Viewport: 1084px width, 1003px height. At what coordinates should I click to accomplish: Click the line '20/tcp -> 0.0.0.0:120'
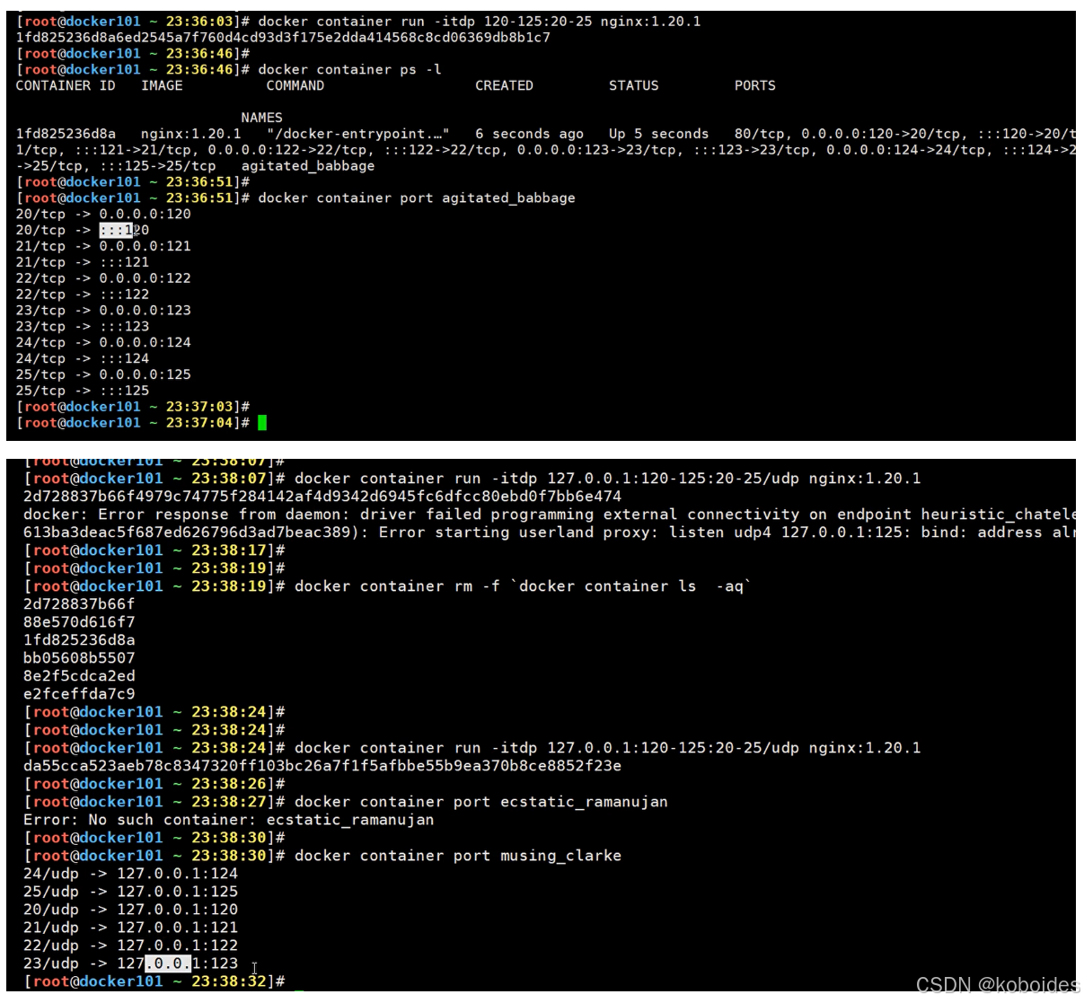pyautogui.click(x=103, y=214)
